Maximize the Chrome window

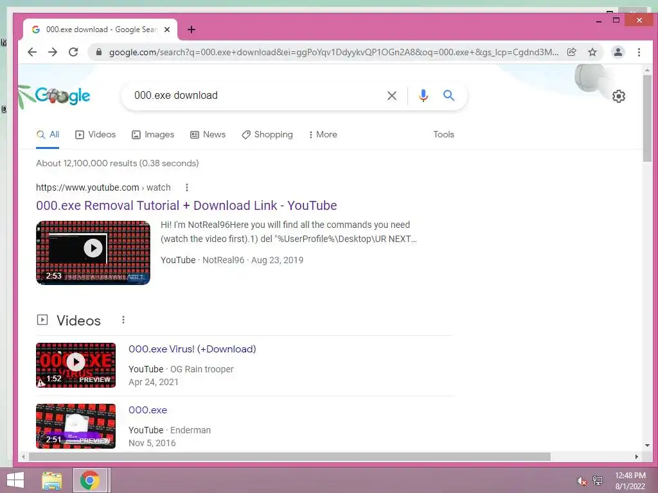pyautogui.click(x=616, y=20)
